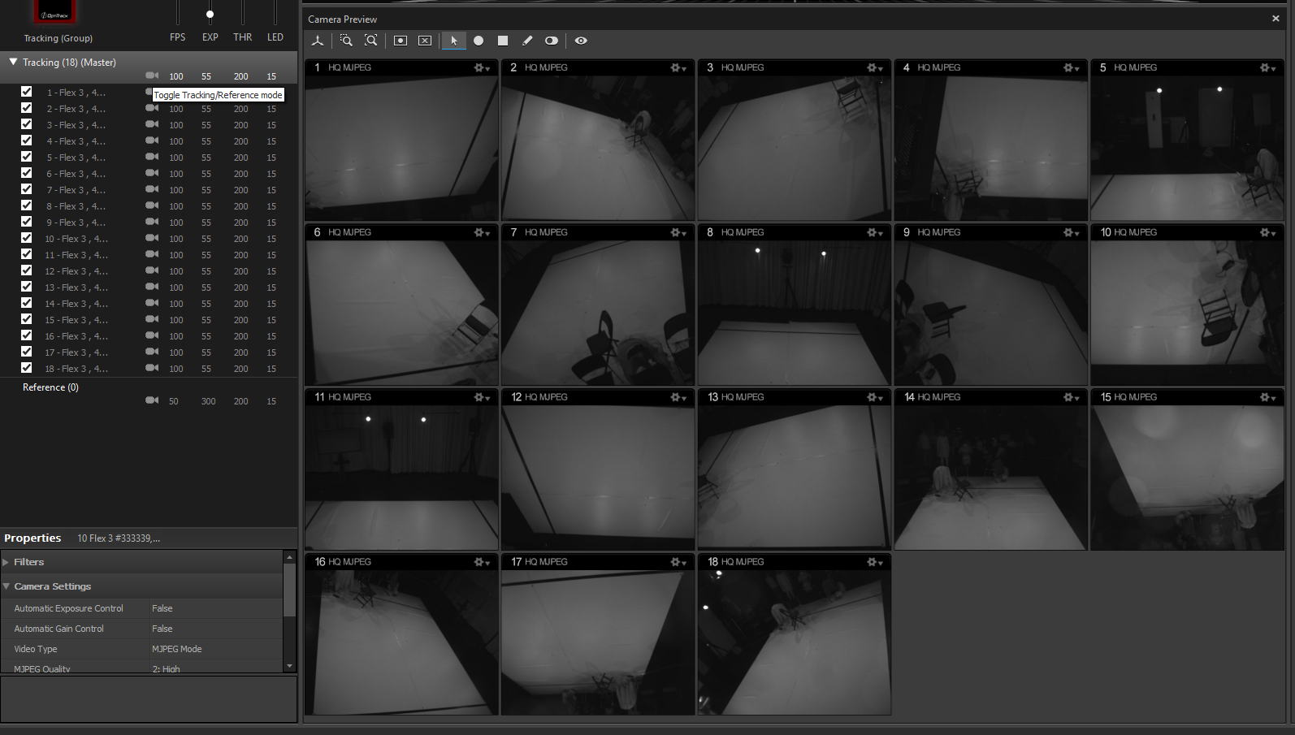Open camera 5 gear settings dropdown
The image size is (1295, 735).
[x=1267, y=68]
